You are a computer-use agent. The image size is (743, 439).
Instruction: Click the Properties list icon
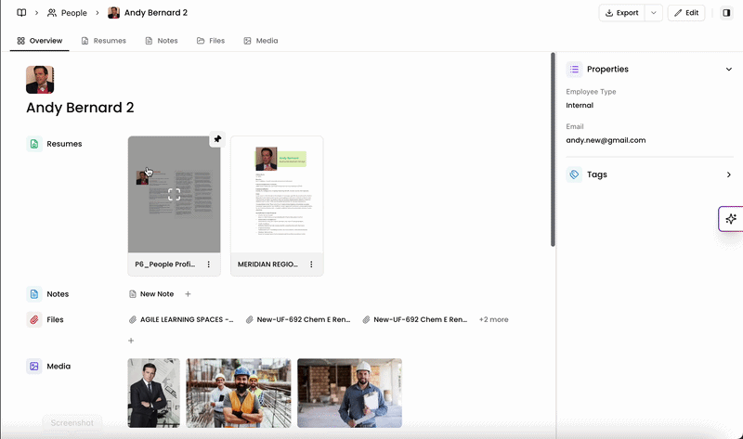click(x=574, y=69)
